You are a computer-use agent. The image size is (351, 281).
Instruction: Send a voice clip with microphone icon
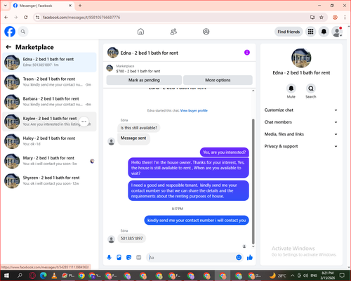[x=109, y=258]
